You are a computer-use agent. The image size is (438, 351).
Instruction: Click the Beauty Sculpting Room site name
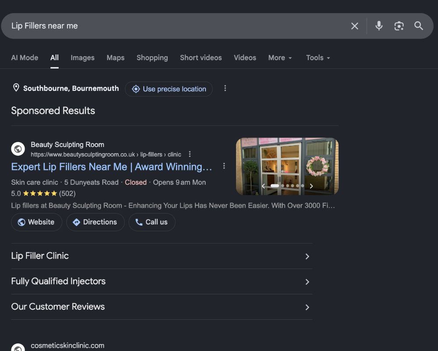pyautogui.click(x=67, y=145)
